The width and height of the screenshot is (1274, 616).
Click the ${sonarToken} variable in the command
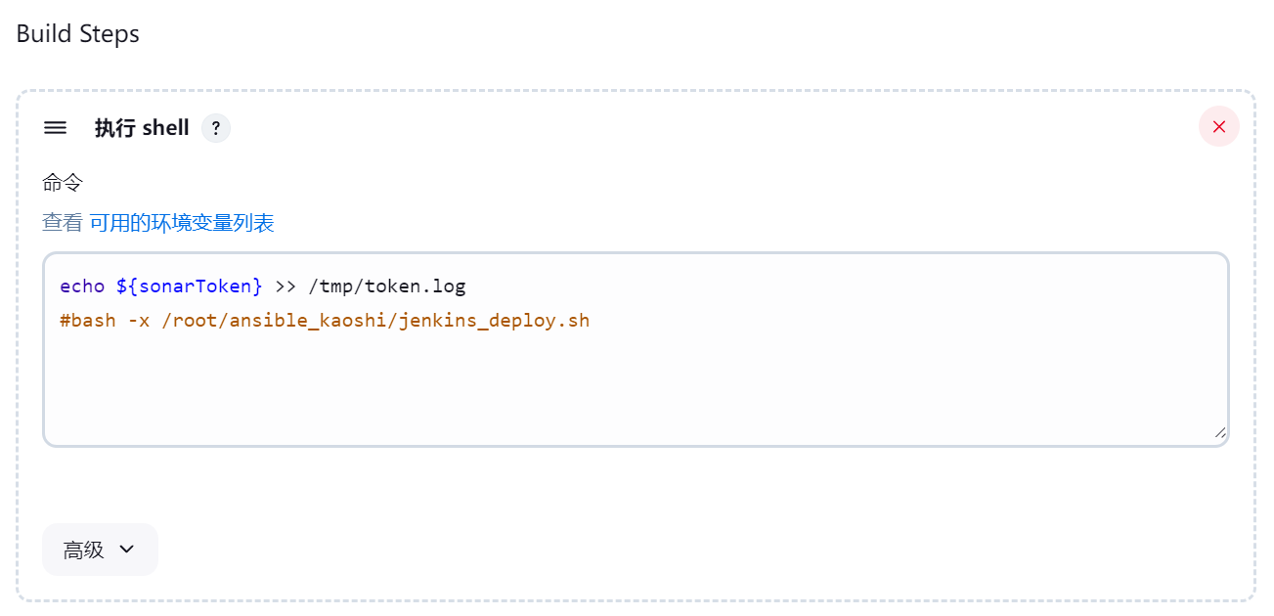coord(190,286)
